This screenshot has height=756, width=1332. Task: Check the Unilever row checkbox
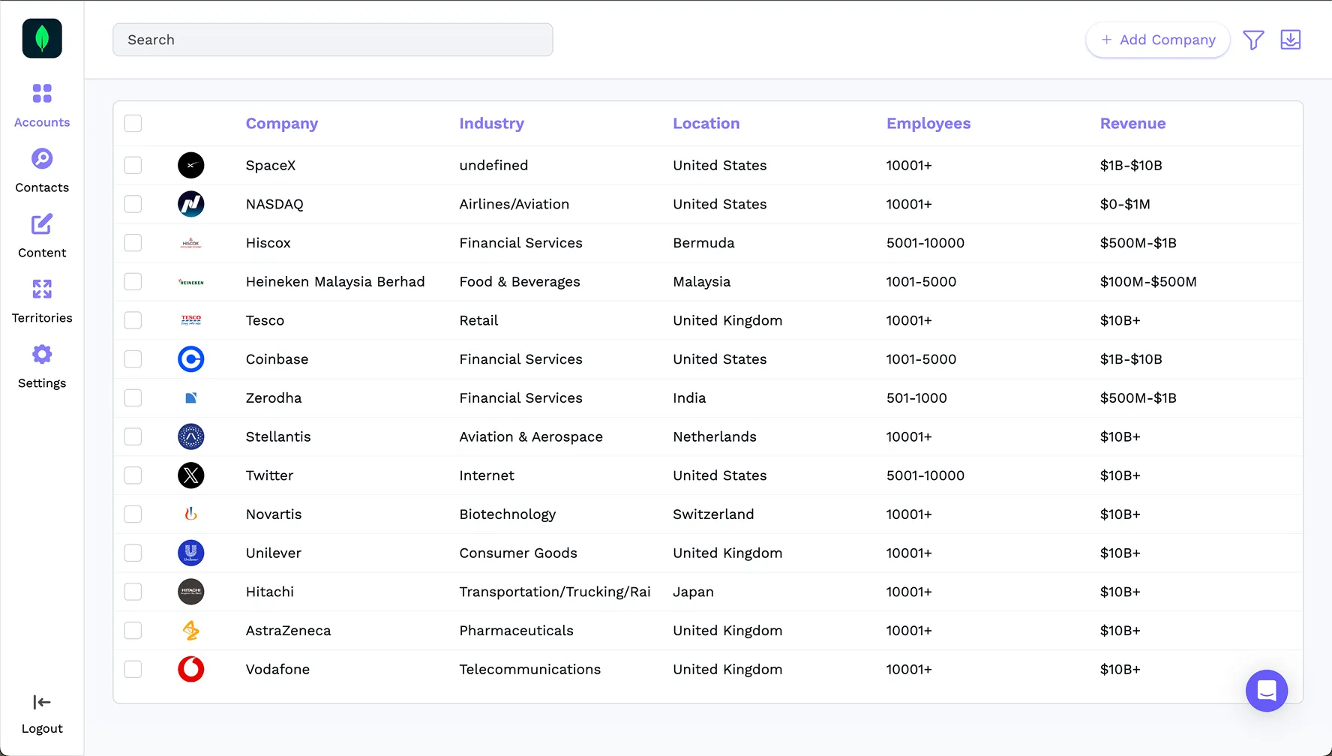tap(133, 553)
